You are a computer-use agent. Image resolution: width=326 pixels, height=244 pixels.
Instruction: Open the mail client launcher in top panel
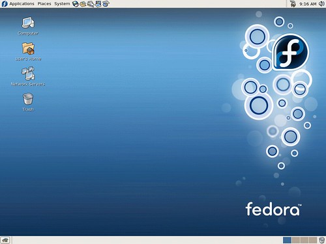click(x=83, y=4)
